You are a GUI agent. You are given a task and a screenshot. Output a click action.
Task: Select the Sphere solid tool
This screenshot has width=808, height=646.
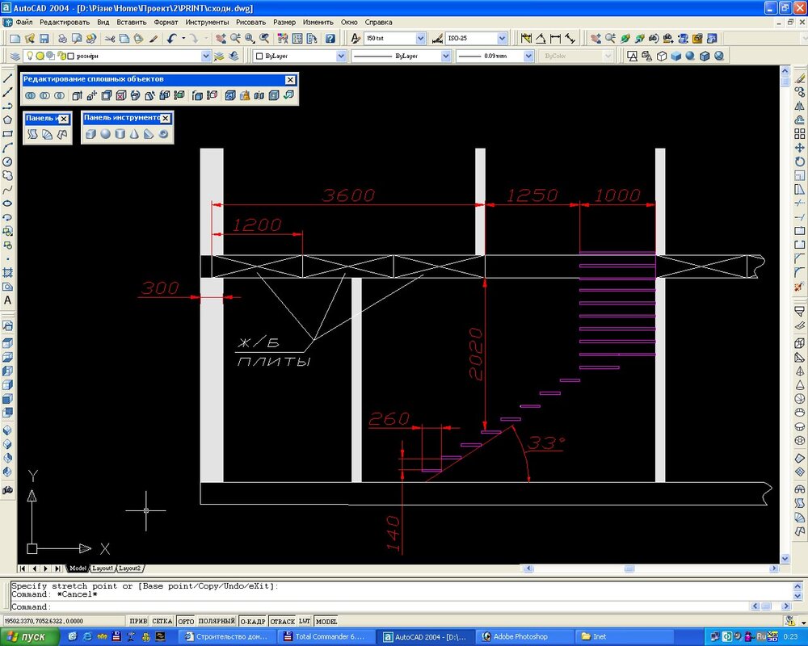105,134
